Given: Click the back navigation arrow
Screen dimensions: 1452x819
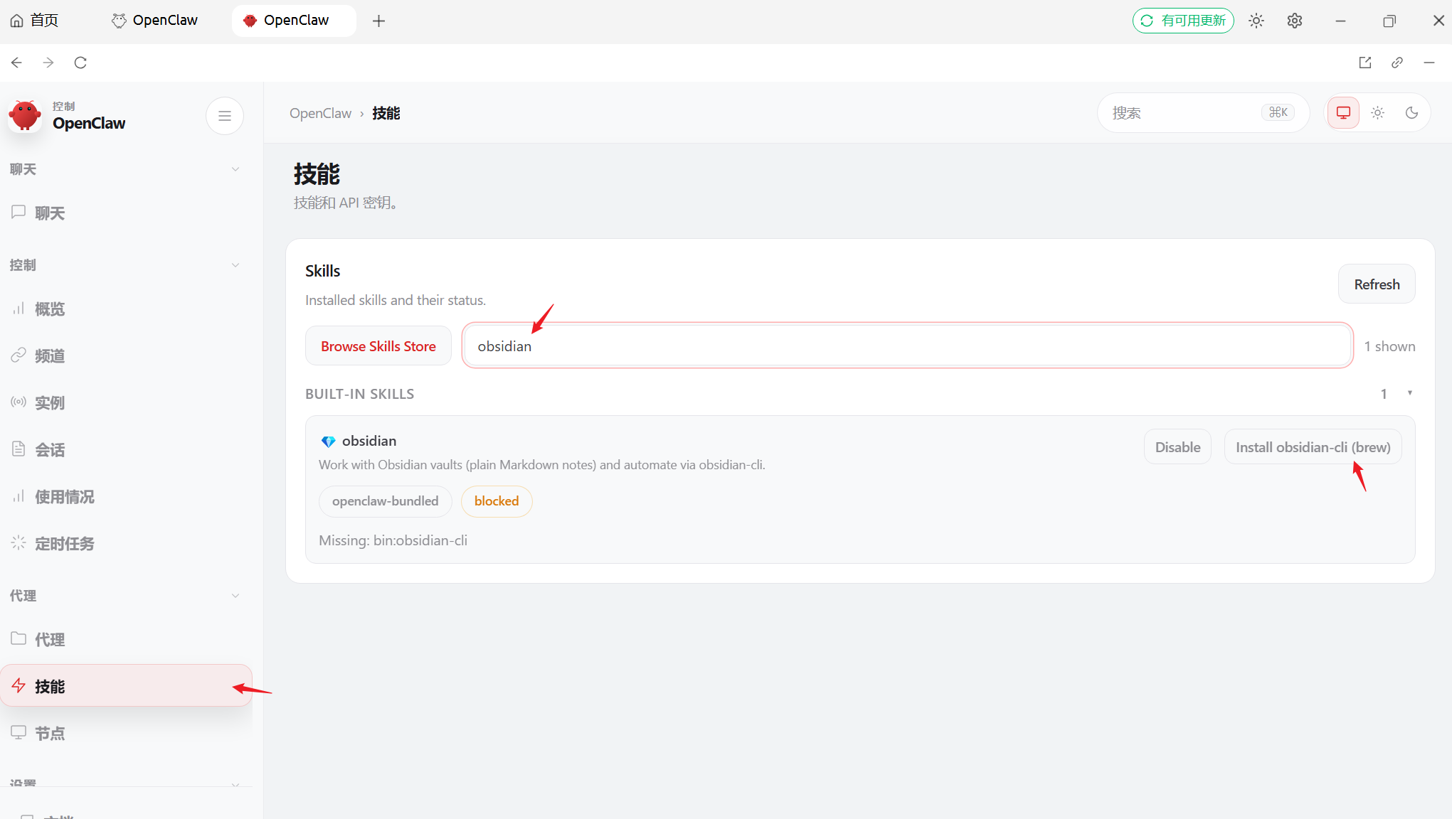Looking at the screenshot, I should click(17, 63).
